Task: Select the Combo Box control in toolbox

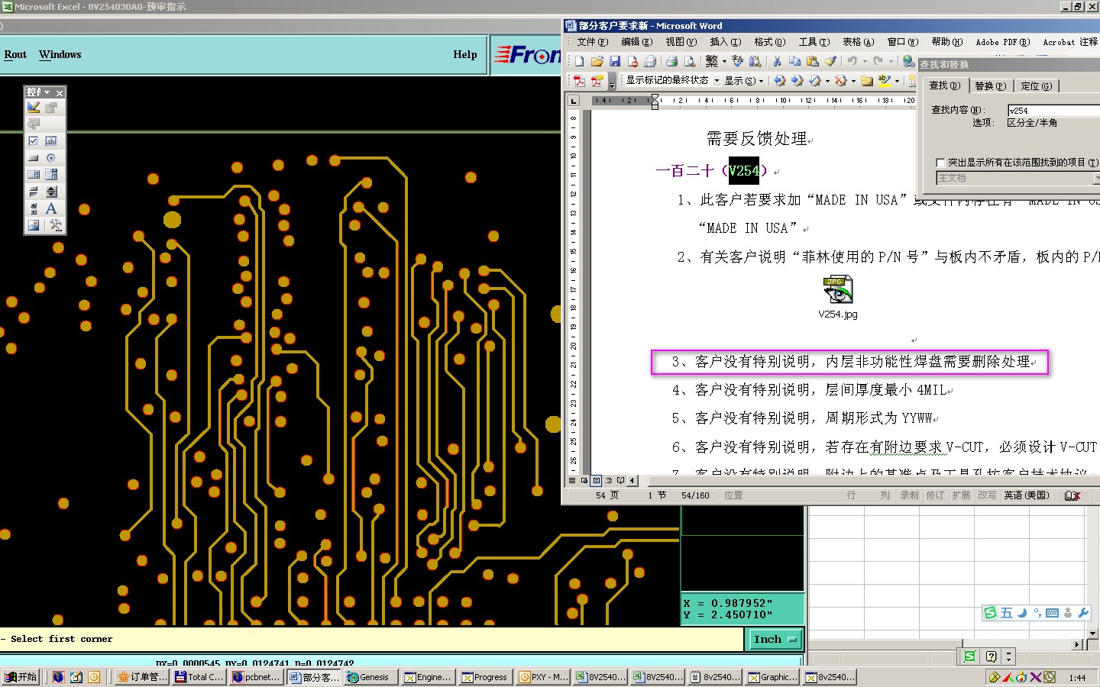Action: click(51, 175)
